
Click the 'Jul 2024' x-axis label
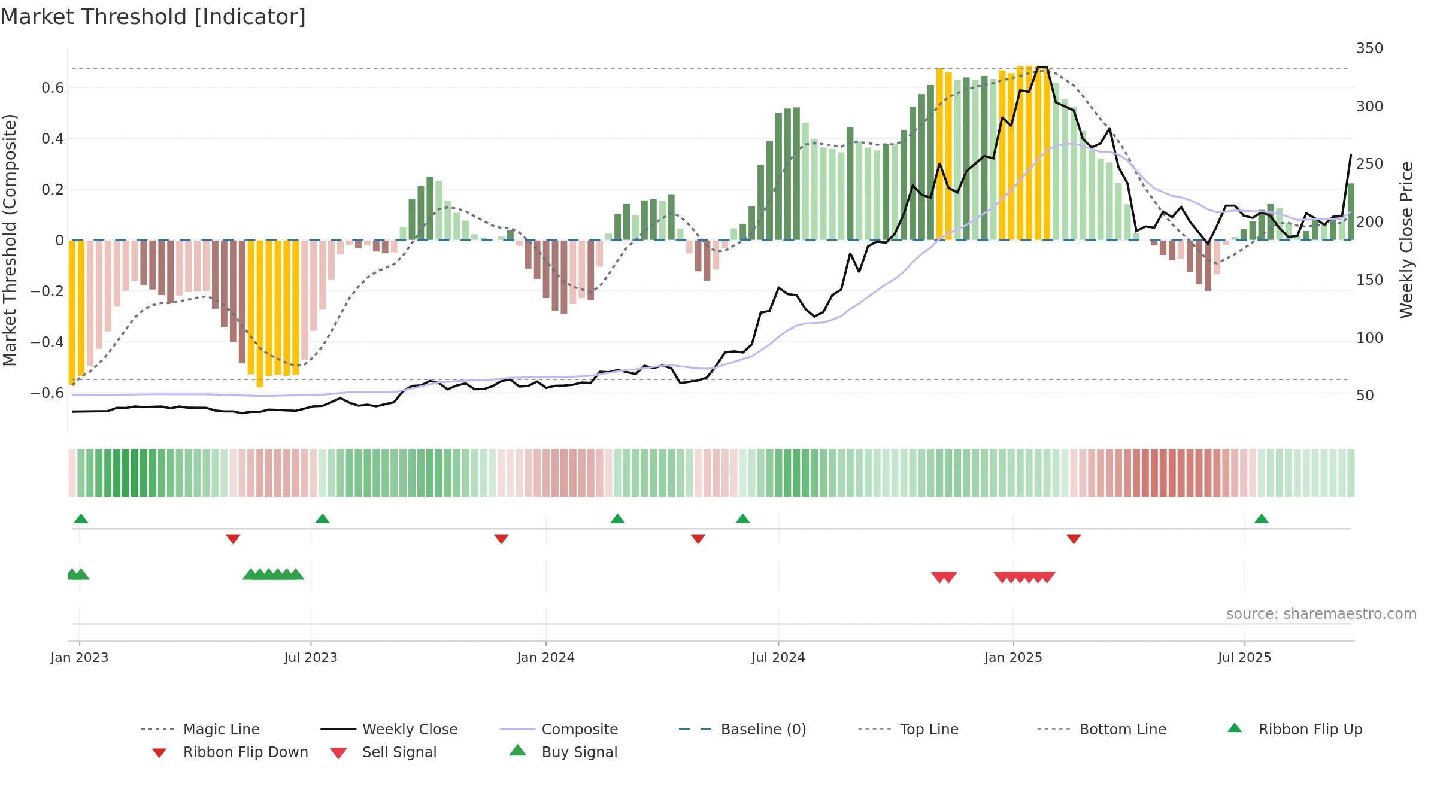click(778, 658)
